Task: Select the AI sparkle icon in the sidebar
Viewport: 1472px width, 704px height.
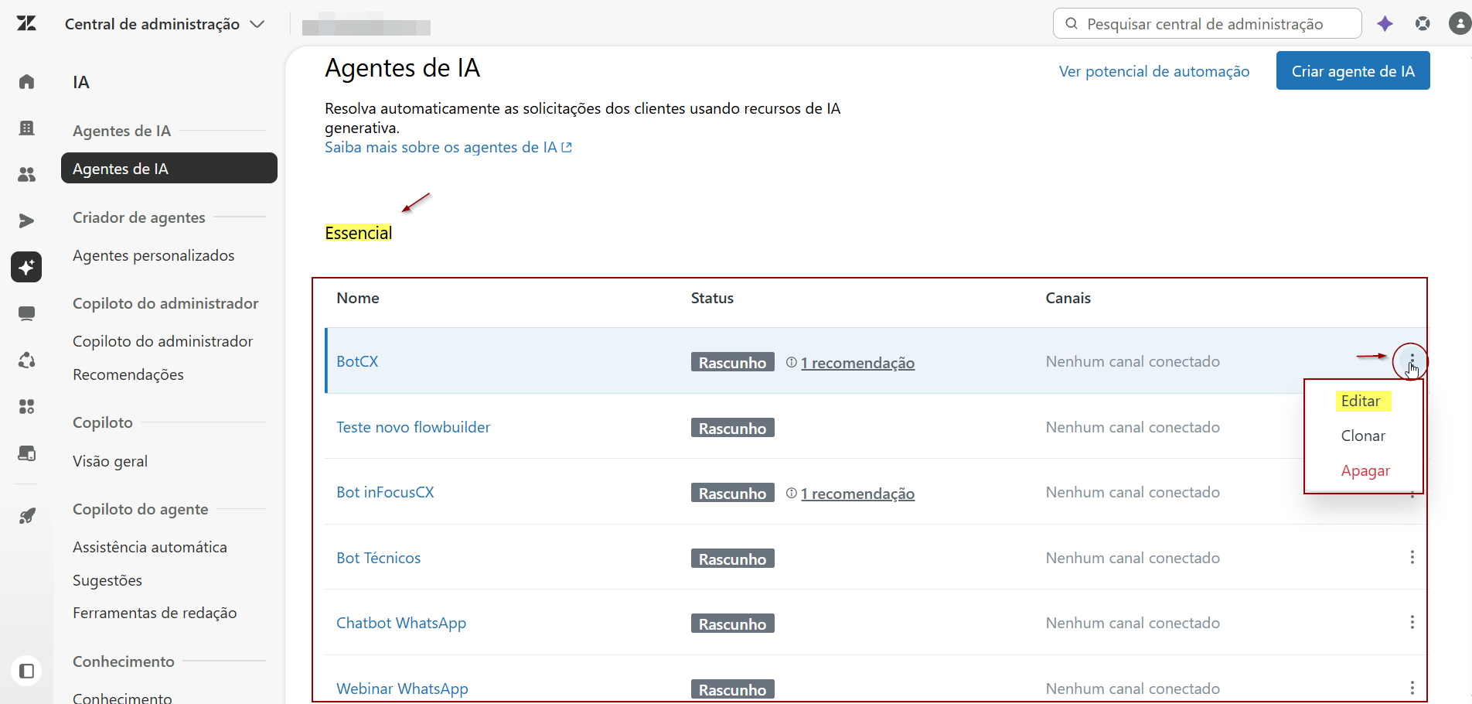Action: coord(26,267)
